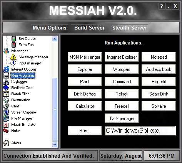Image resolution: width=182 pixels, height=163 pixels.
Task: Click the Telnet button
Action: pyautogui.click(x=122, y=94)
